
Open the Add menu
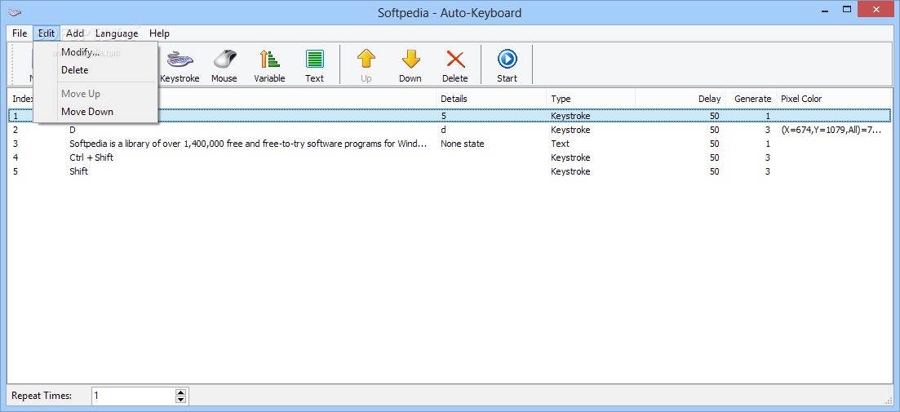point(74,33)
